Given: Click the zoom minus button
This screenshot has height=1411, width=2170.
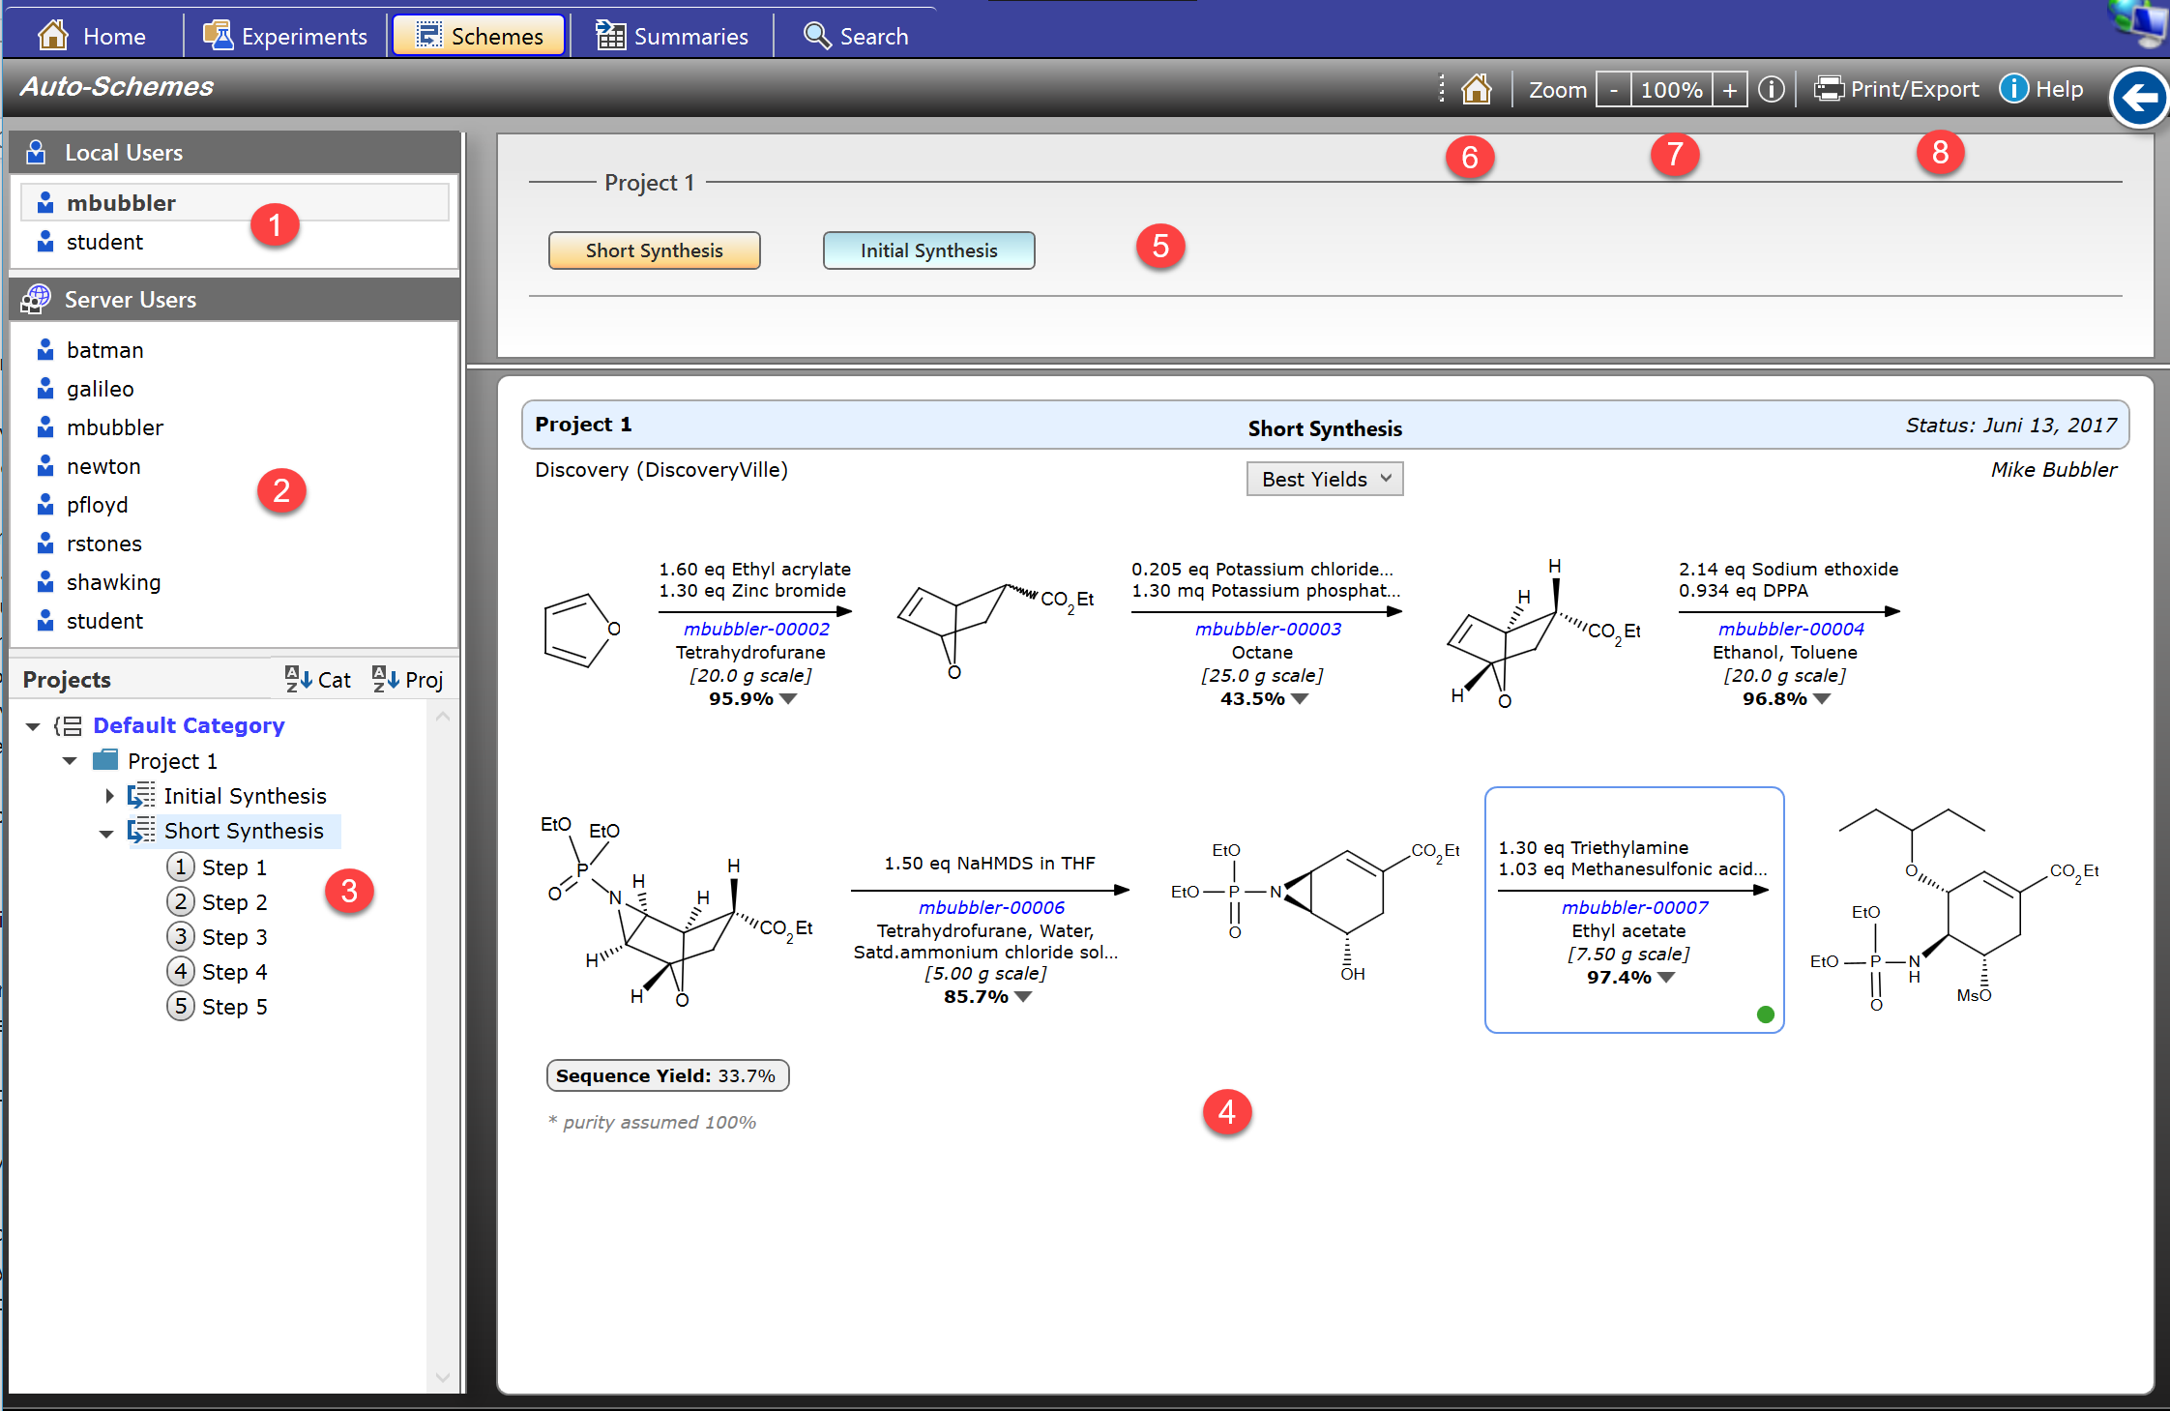Looking at the screenshot, I should (1613, 90).
